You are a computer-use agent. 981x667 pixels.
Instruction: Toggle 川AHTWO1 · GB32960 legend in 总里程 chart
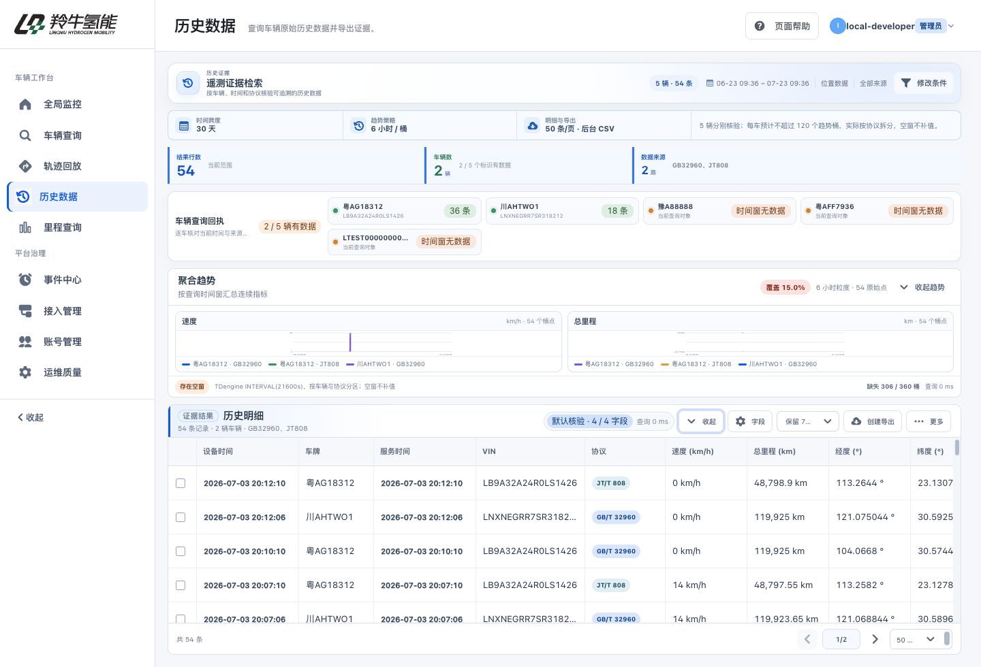pyautogui.click(x=777, y=364)
